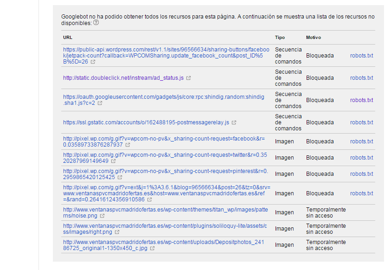
Task: Open external link icon for oauth.googleusercontent.com URL
Action: [100, 103]
